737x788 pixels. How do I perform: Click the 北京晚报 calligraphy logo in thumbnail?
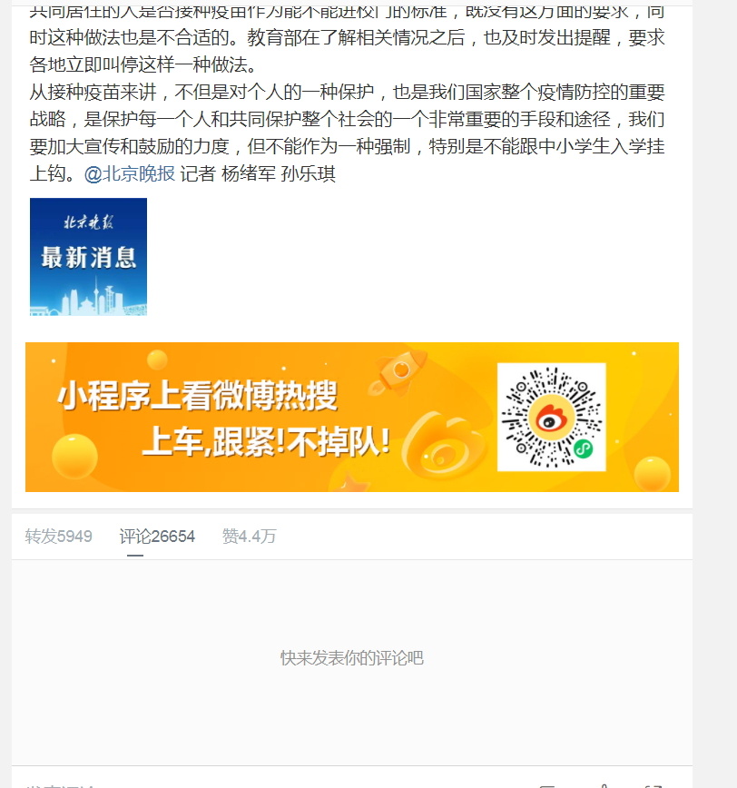[x=88, y=222]
